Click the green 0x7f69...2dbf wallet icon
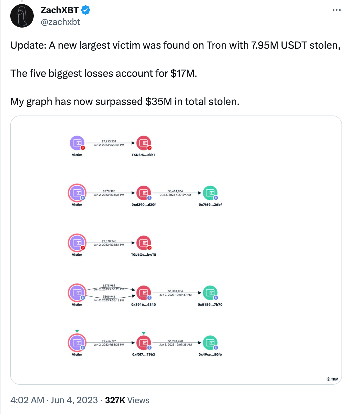The width and height of the screenshot is (350, 414). pos(210,193)
